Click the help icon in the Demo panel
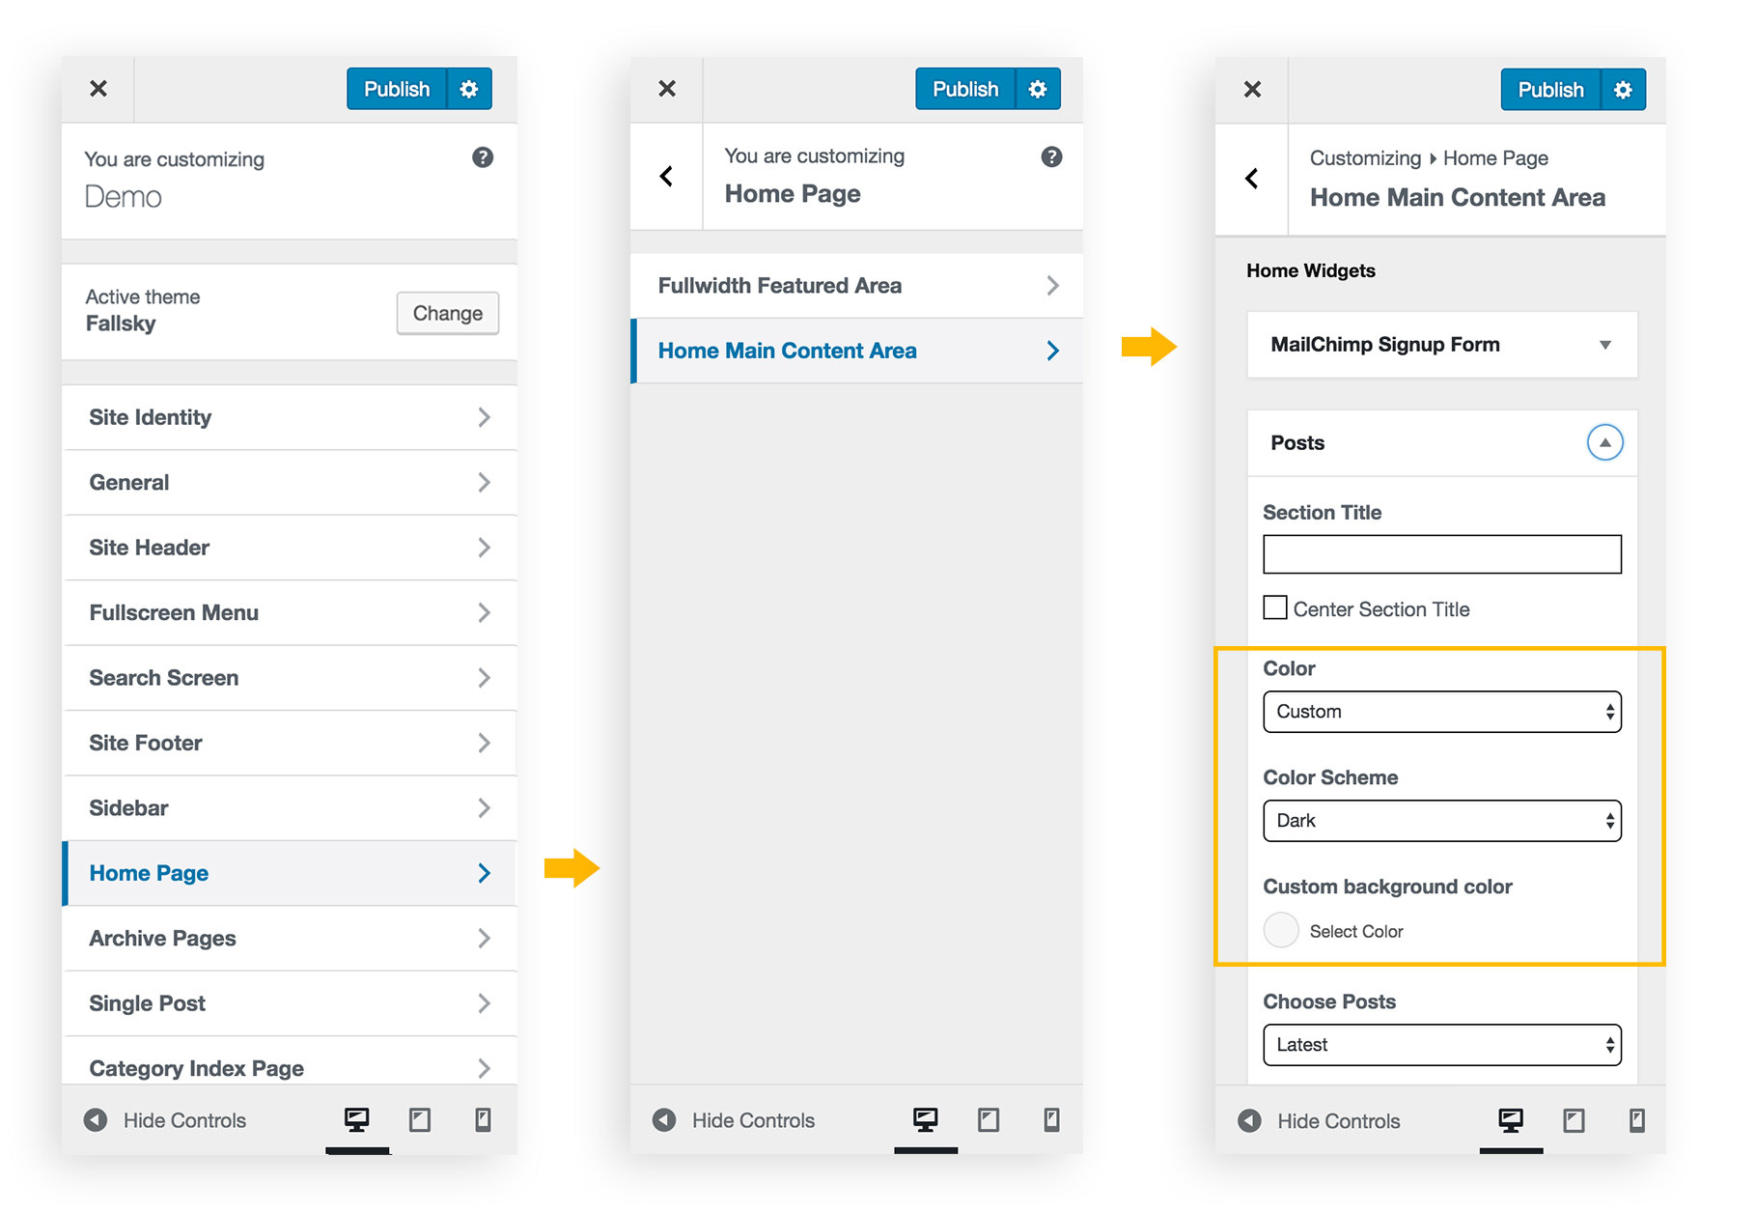The height and width of the screenshot is (1212, 1756). point(483,157)
